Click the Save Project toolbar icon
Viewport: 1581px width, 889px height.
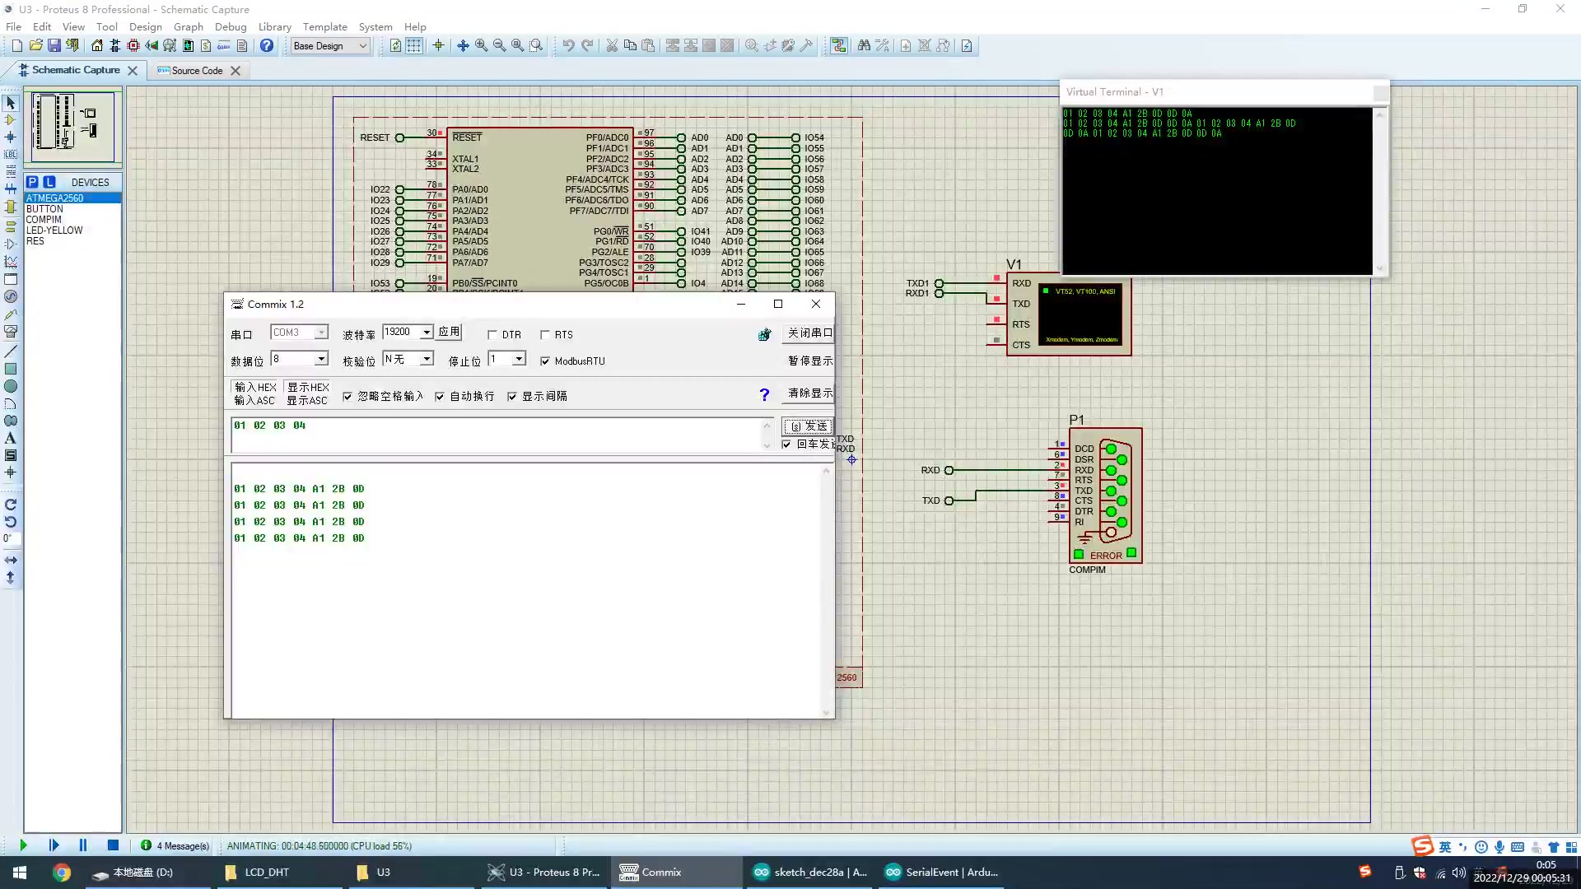(54, 46)
